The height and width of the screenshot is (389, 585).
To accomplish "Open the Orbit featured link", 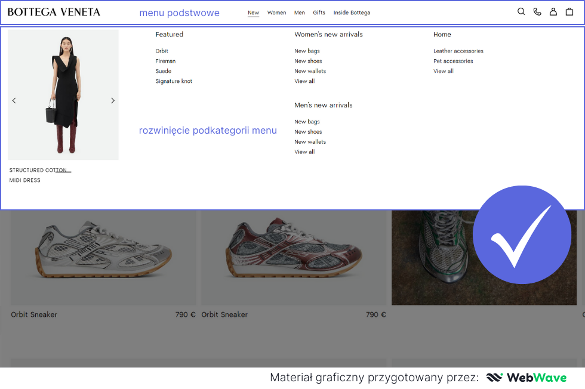I will 162,51.
